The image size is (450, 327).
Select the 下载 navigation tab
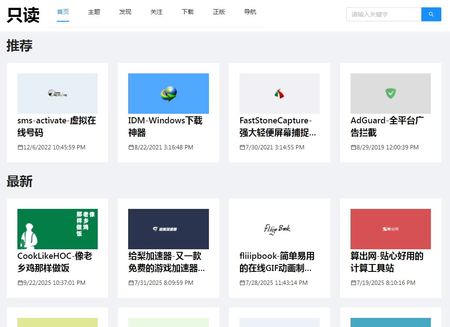pos(188,12)
